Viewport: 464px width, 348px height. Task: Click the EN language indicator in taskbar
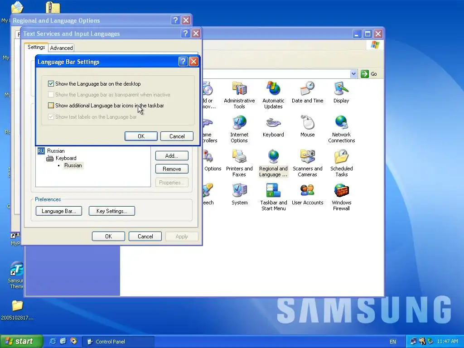click(x=393, y=342)
